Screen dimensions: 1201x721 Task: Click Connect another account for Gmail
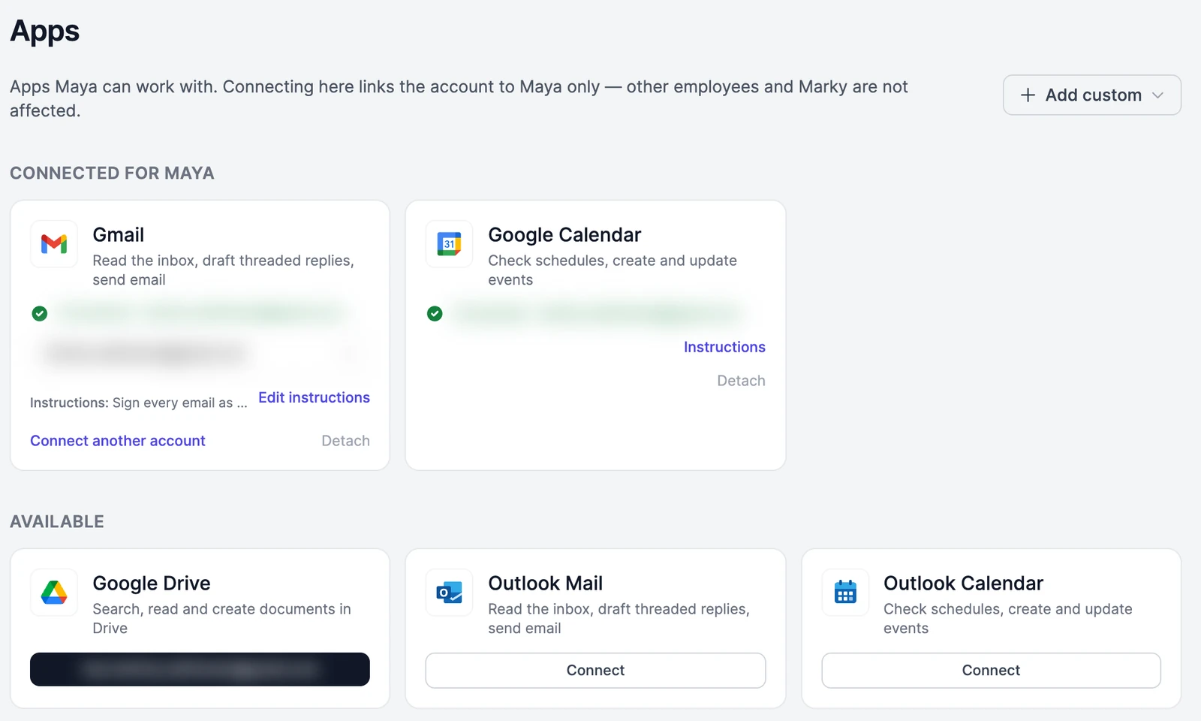118,441
